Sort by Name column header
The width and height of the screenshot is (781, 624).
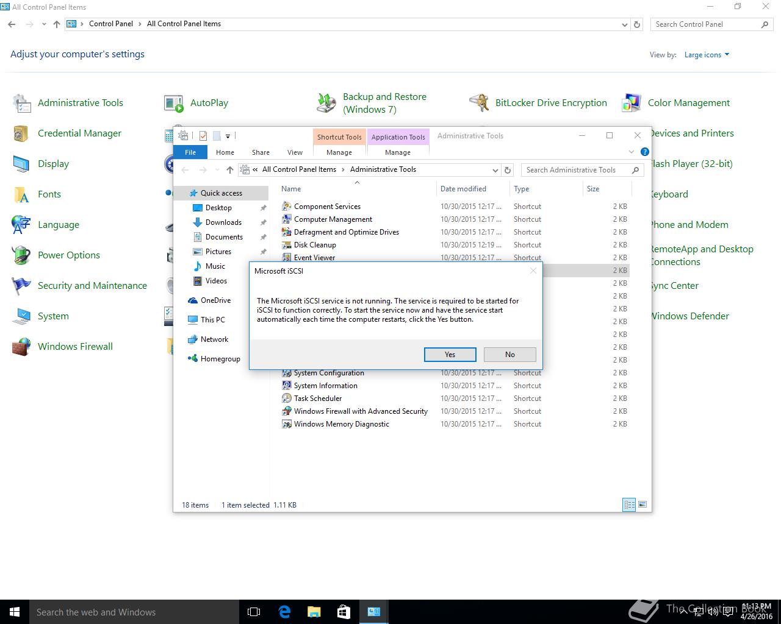point(356,189)
